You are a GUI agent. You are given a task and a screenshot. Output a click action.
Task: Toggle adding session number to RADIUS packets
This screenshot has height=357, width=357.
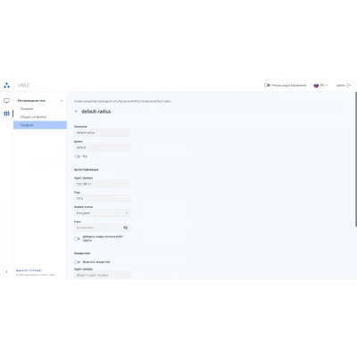[77, 238]
